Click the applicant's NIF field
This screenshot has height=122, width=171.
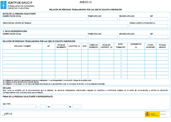(x=159, y=19)
